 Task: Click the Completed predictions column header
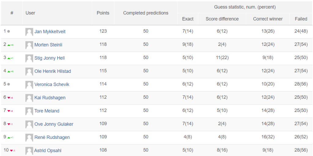click(146, 13)
